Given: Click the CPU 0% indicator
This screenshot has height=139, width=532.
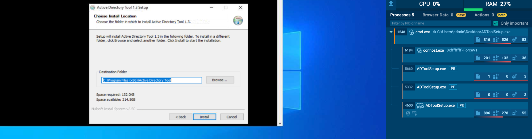Looking at the screenshot, I should point(429,4).
